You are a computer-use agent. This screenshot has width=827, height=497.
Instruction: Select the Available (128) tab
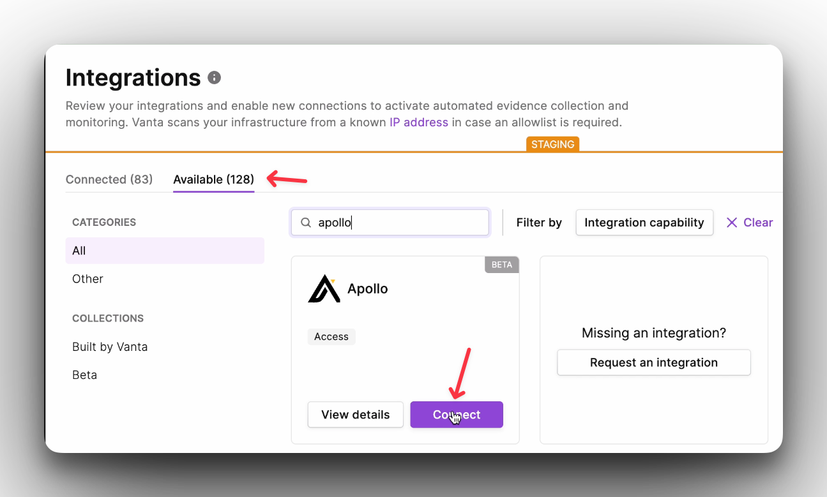(x=214, y=179)
